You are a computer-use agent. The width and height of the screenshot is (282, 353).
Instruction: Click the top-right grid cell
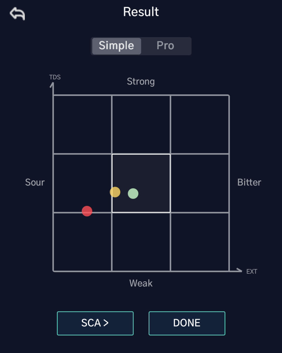click(x=200, y=124)
